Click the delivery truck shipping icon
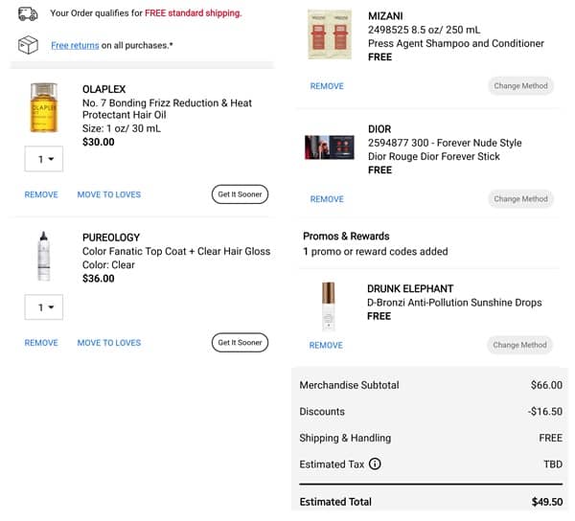Image resolution: width=575 pixels, height=521 pixels. (x=29, y=13)
